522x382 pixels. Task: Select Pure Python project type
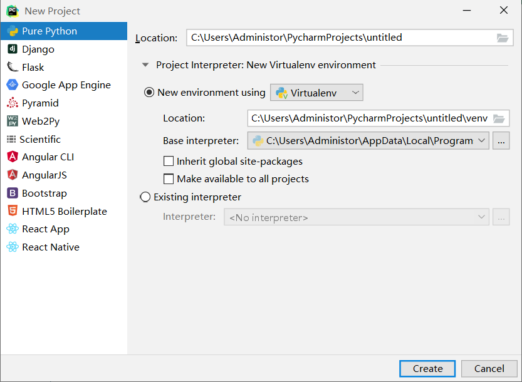[64, 31]
